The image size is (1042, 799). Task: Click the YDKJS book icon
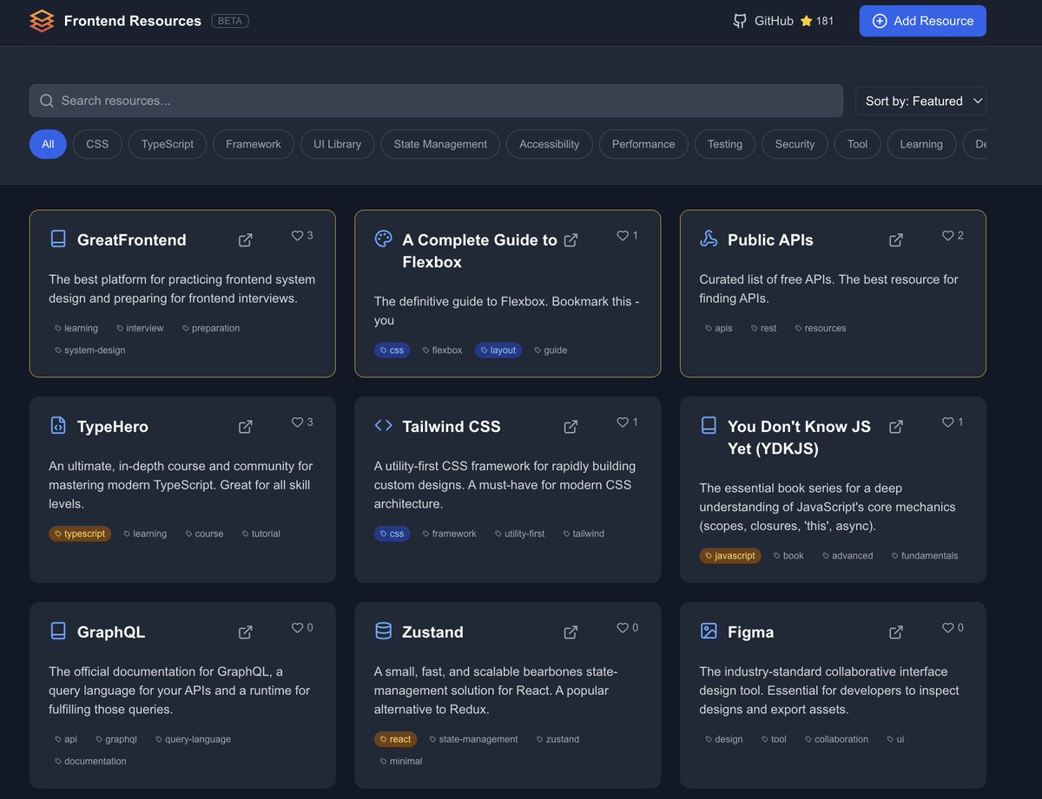(709, 425)
